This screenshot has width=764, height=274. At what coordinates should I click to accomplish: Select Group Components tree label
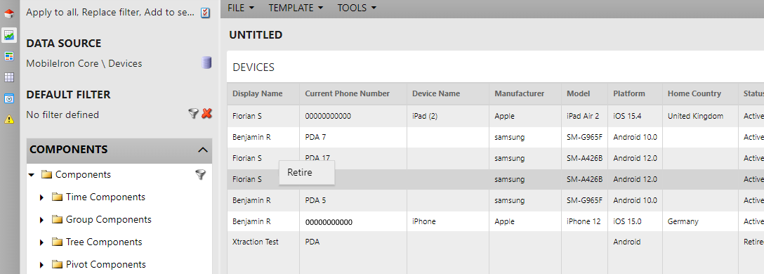(x=109, y=219)
